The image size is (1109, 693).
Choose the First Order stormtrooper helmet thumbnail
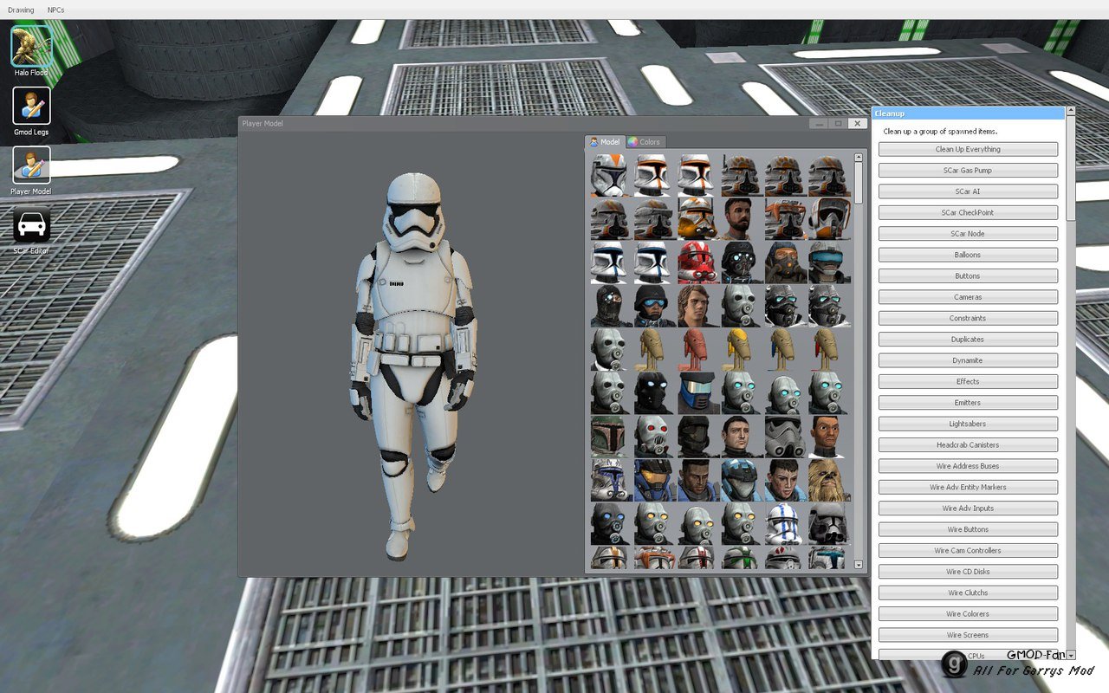click(x=786, y=436)
